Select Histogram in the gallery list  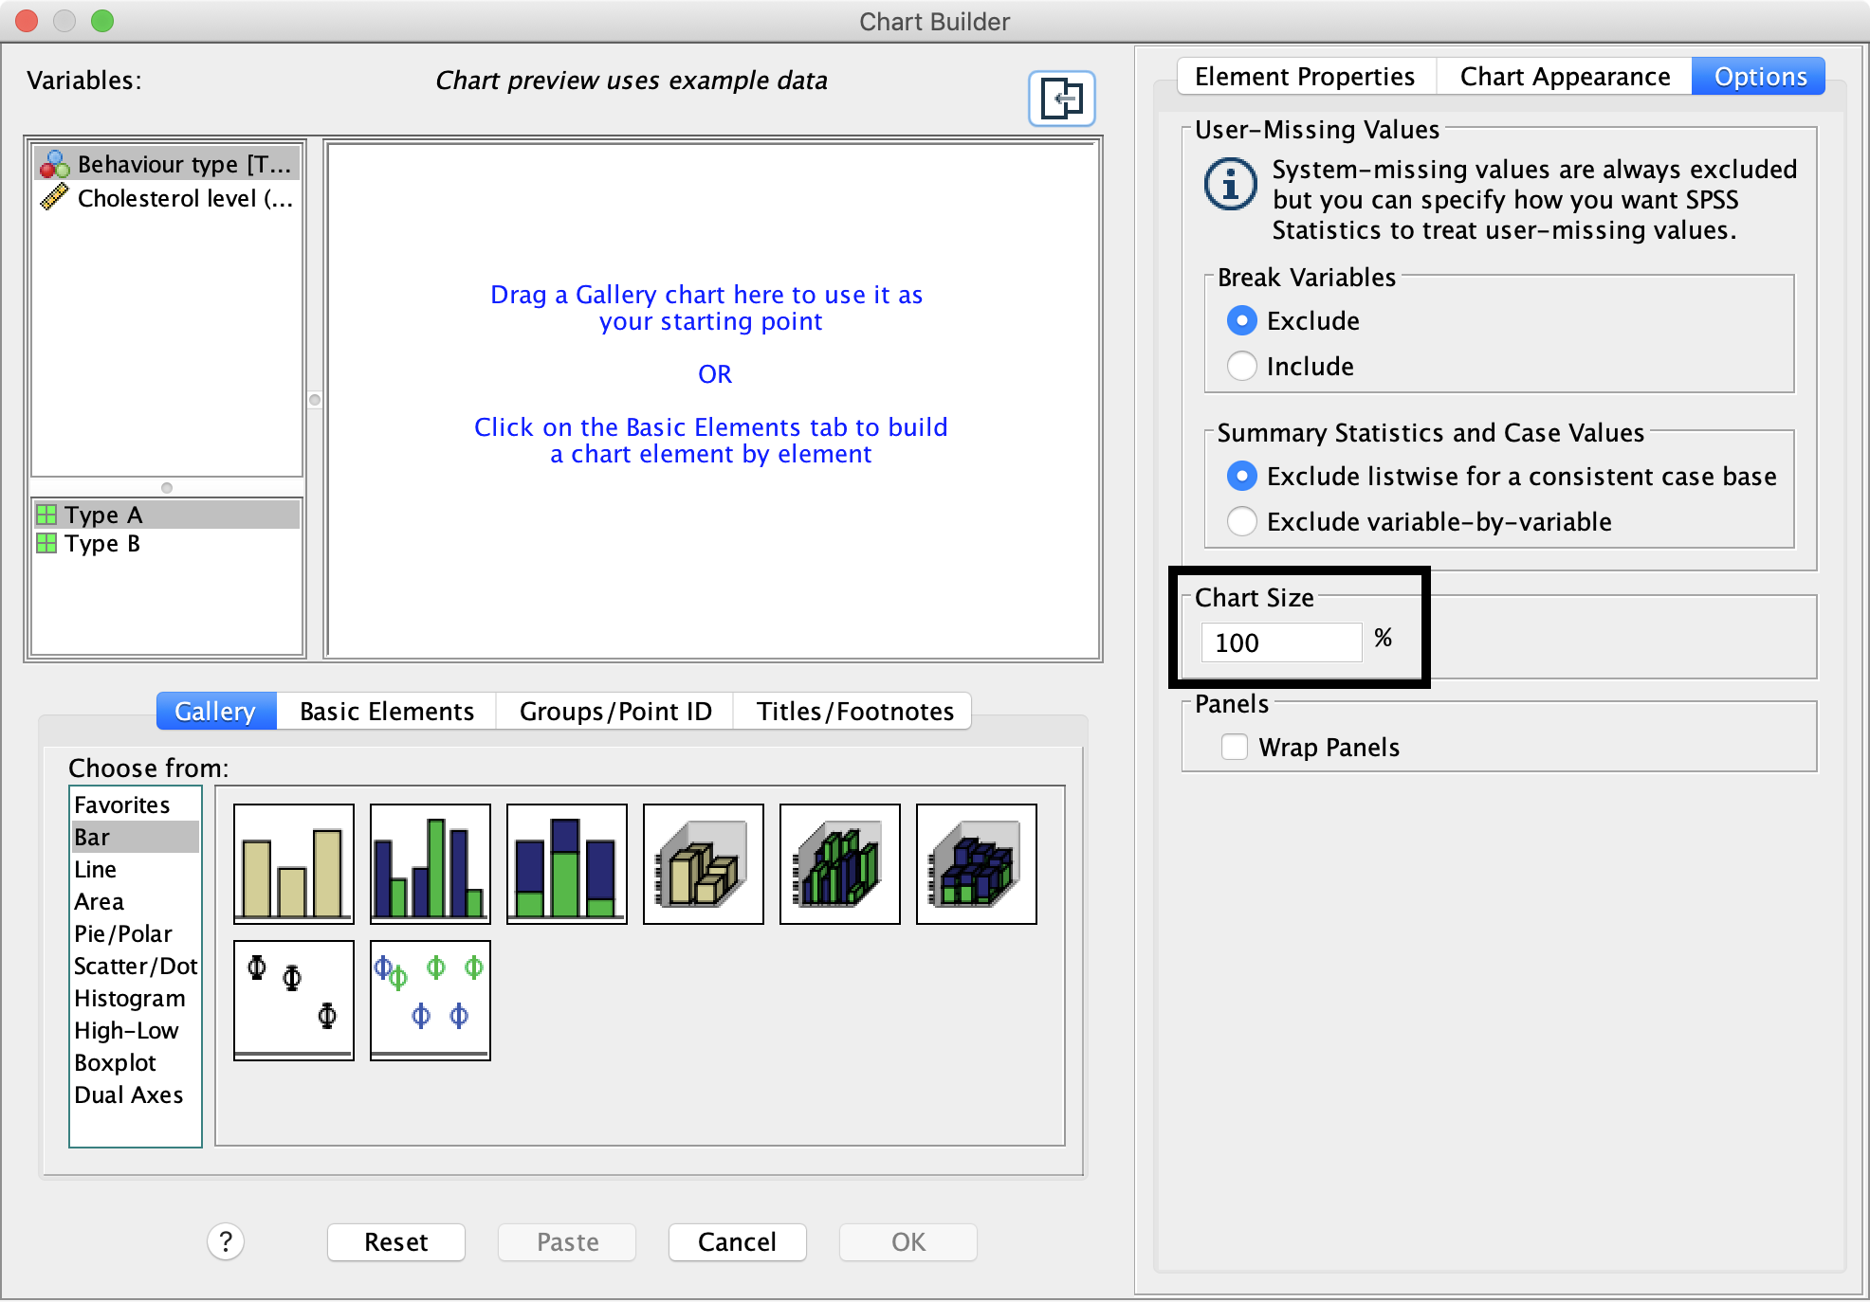click(130, 998)
